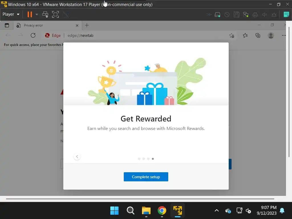The width and height of the screenshot is (292, 219).
Task: Send Ctrl+Alt+Del to the VM
Action: tap(45, 14)
